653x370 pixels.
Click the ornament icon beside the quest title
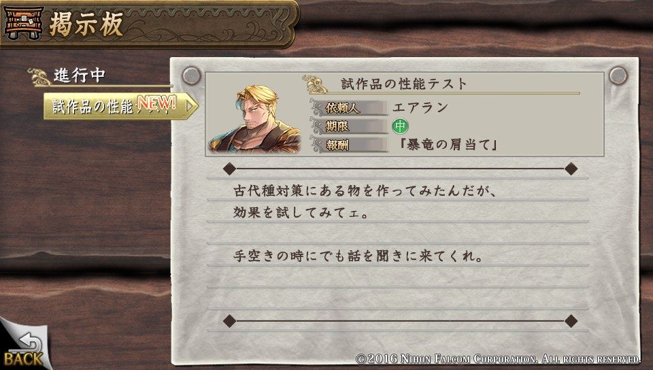click(x=315, y=84)
